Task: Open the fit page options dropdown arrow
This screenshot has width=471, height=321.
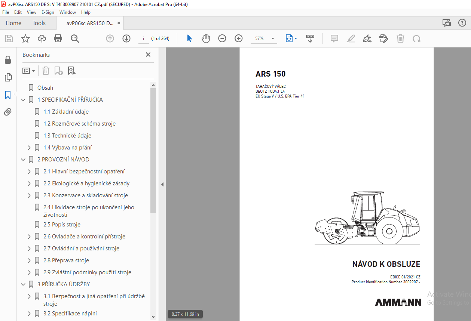Action: point(296,38)
